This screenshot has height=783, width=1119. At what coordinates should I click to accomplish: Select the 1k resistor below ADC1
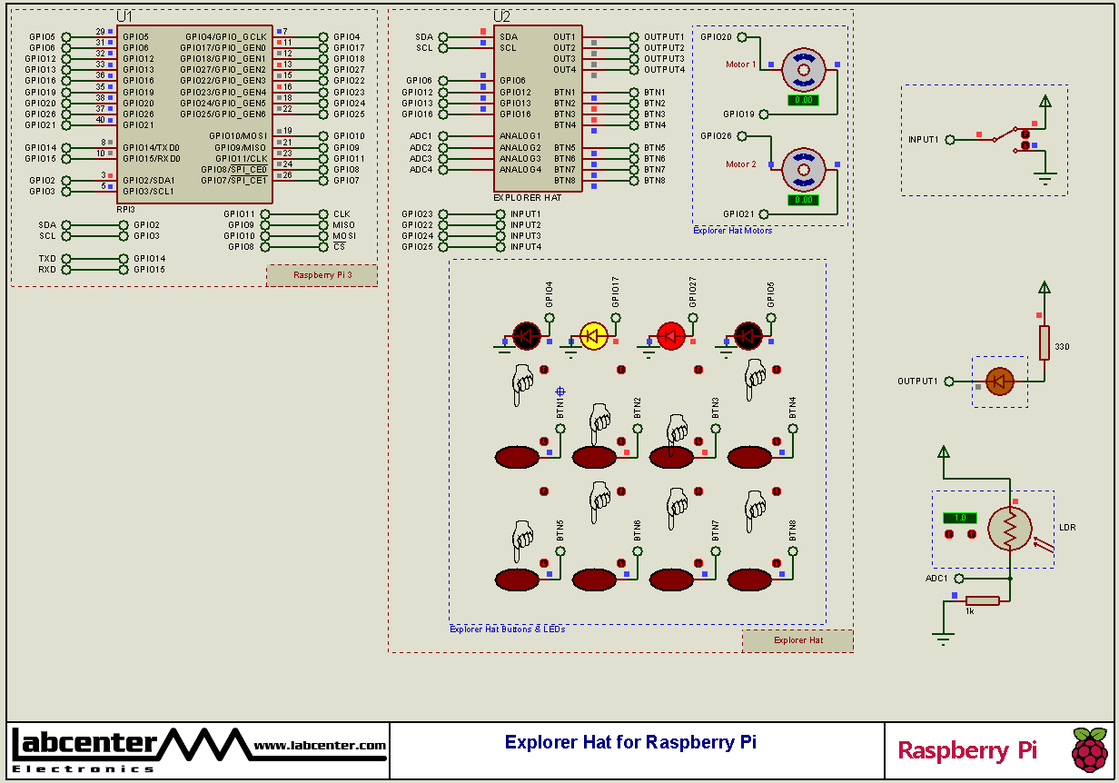tap(982, 600)
